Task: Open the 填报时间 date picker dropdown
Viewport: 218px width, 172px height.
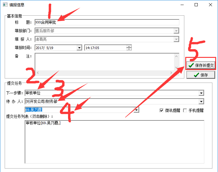Action: click(x=79, y=48)
